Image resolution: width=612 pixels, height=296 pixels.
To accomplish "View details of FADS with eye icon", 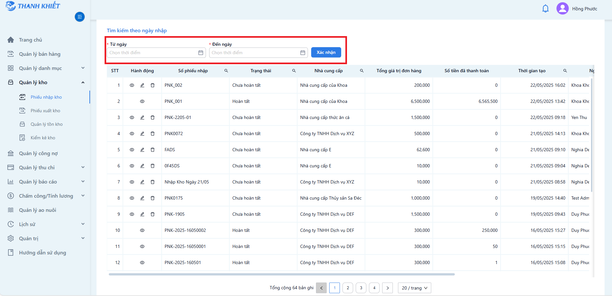I will pyautogui.click(x=132, y=150).
